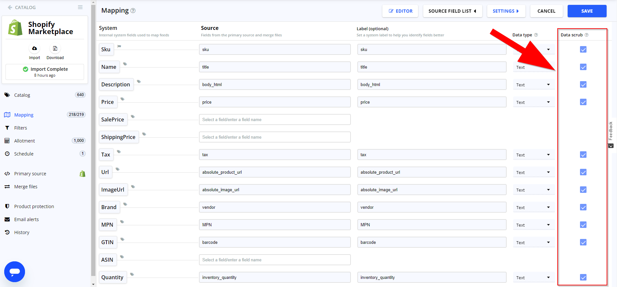Click the ASIN source field input

pos(275,260)
